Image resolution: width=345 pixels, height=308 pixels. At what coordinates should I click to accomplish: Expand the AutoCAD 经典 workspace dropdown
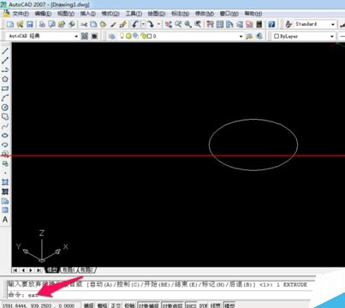[42, 36]
